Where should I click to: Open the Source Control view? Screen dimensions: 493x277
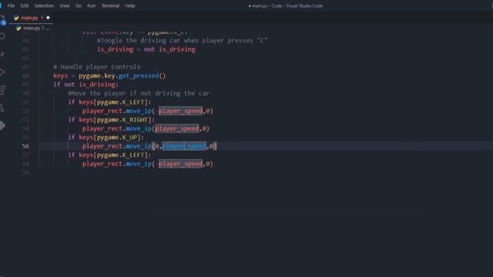pos(2,55)
